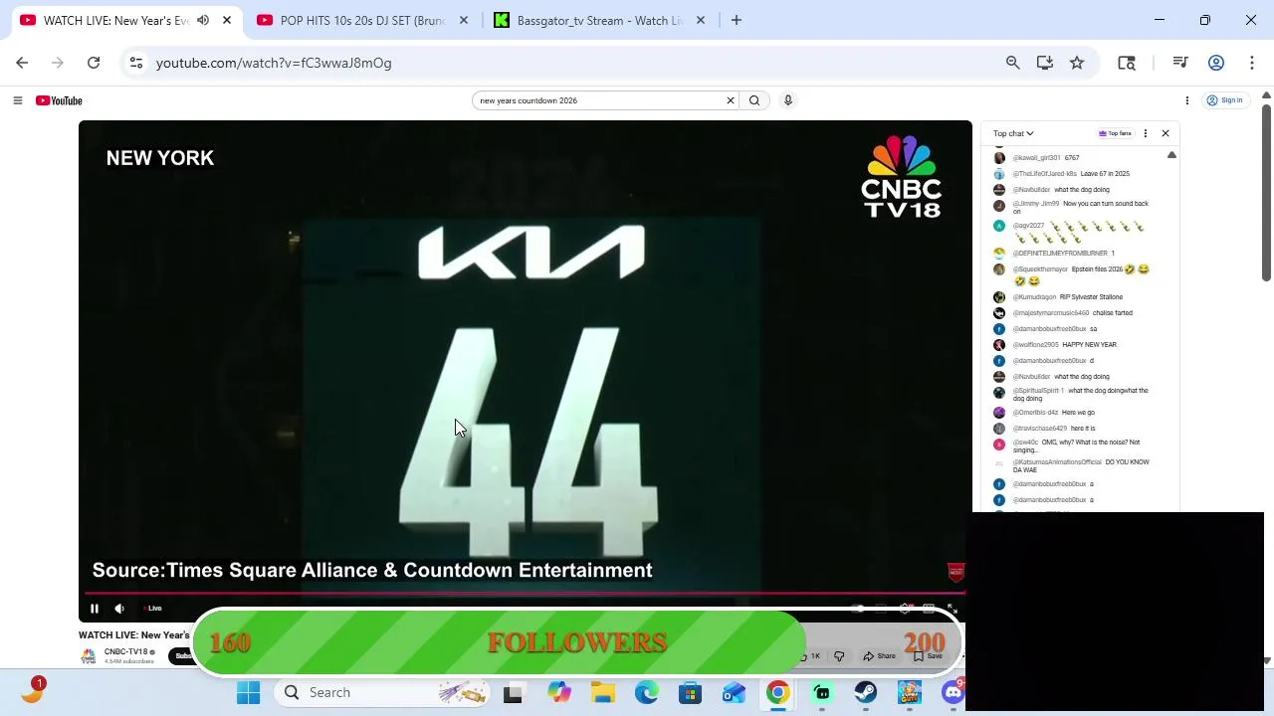The image size is (1274, 716).
Task: Open the browser zoom control
Action: 1012,63
